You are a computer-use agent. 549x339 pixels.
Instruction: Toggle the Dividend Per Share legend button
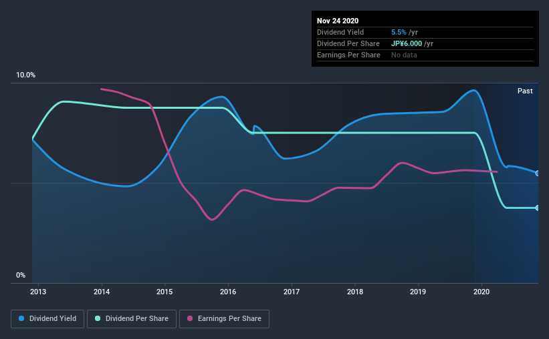click(132, 319)
